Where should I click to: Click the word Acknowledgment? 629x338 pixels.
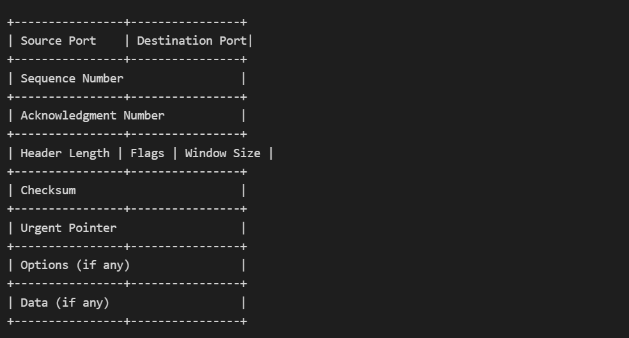[x=68, y=116]
